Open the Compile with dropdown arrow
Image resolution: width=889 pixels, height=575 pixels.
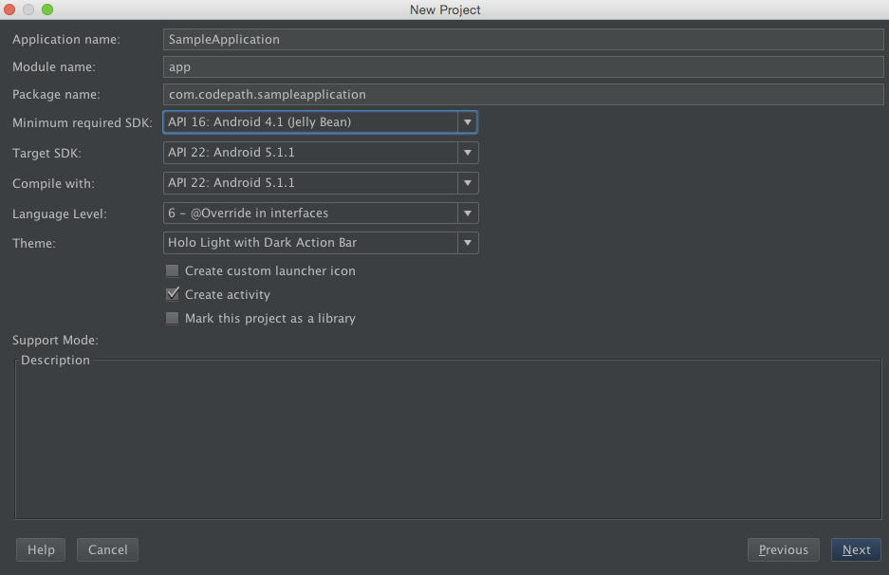pos(468,182)
